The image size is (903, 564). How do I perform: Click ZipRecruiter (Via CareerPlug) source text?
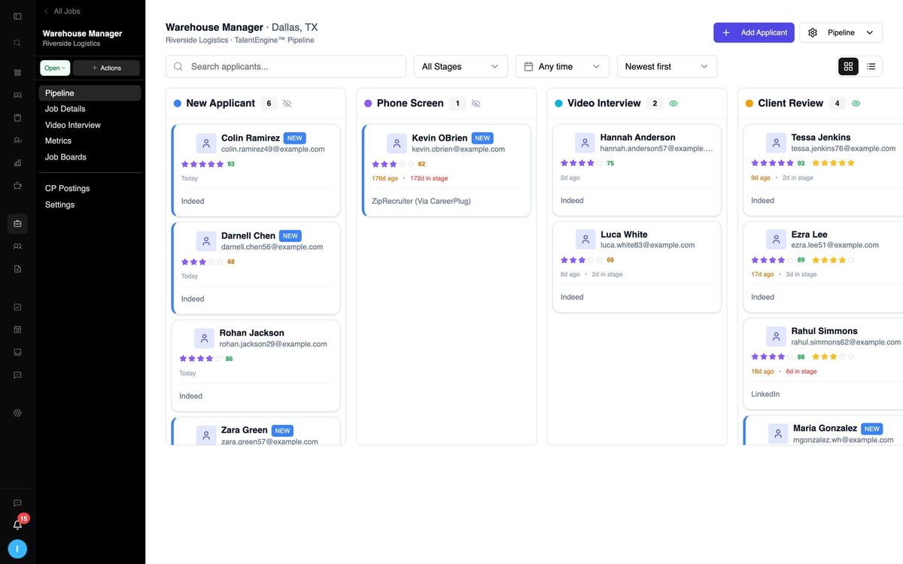point(421,202)
